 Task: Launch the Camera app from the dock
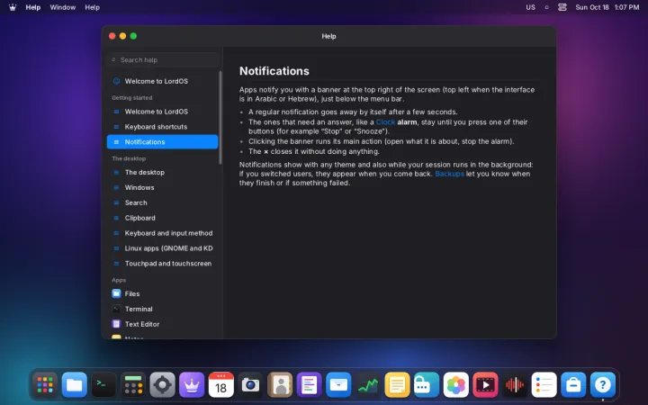250,385
